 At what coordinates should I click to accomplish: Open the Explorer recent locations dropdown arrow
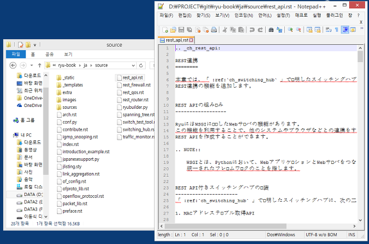pyautogui.click(x=31, y=65)
